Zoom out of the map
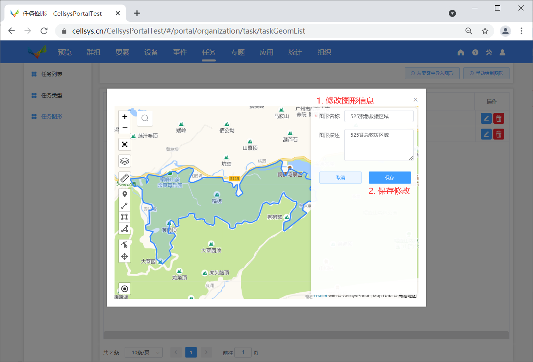Viewport: 533px width, 362px height. (125, 128)
